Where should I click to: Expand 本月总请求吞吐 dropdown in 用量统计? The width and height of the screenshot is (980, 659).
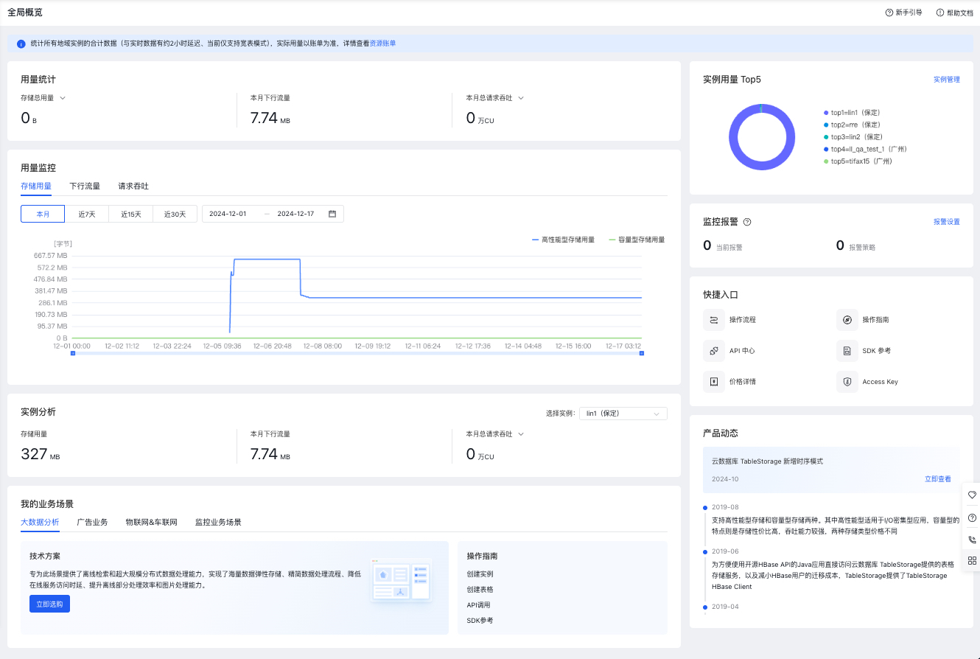520,98
